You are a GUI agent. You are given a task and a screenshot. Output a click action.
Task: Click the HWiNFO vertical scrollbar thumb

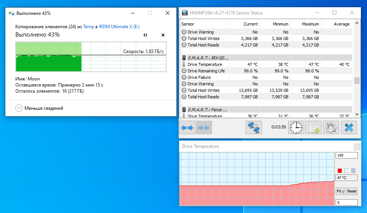[x=357, y=80]
